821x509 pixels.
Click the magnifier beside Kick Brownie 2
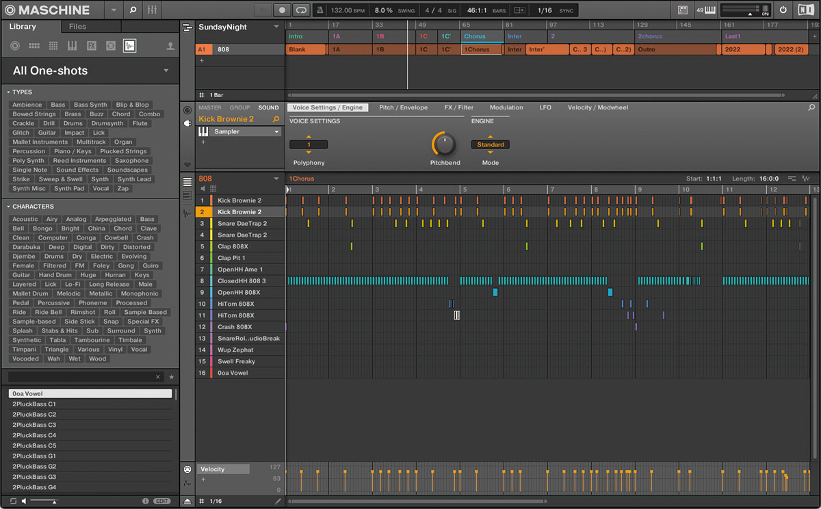[276, 119]
